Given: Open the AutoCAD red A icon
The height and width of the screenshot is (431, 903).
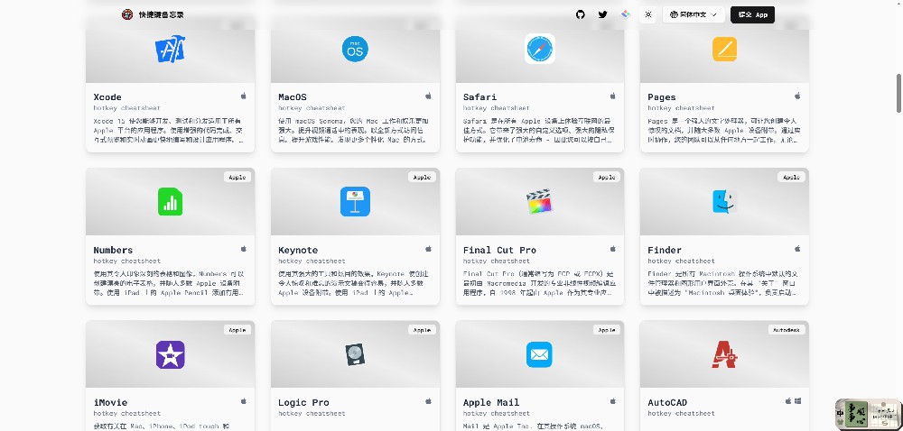Looking at the screenshot, I should 724,354.
